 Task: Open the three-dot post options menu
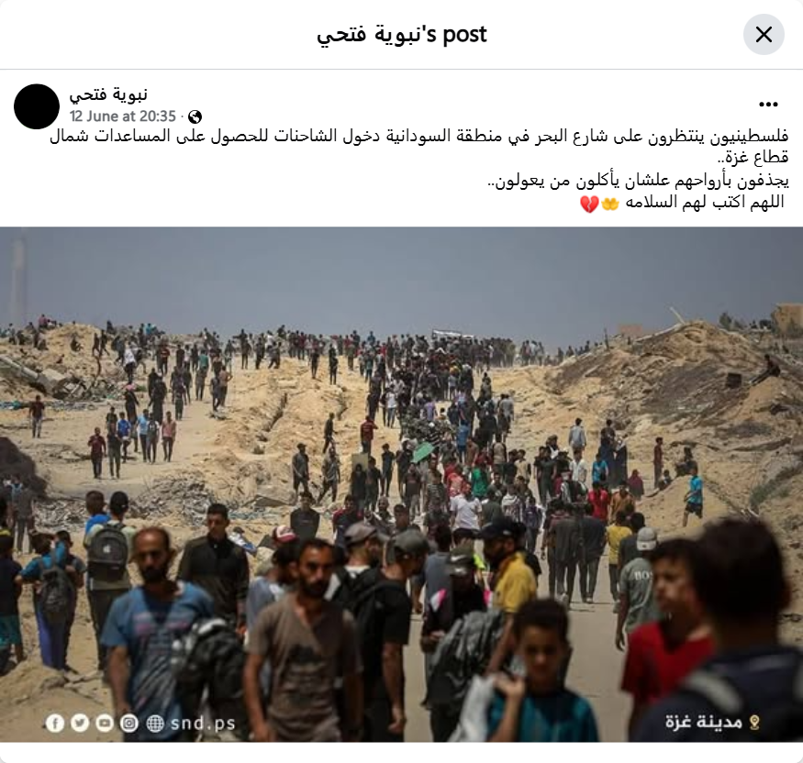[768, 105]
